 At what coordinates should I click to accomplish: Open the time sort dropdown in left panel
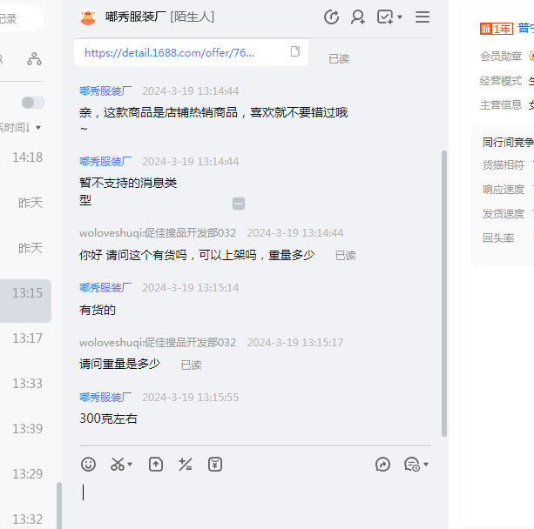37,128
